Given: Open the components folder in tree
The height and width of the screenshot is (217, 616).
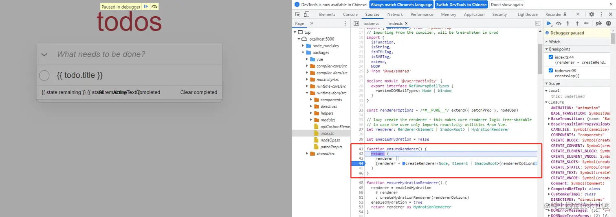Looking at the screenshot, I should click(331, 100).
